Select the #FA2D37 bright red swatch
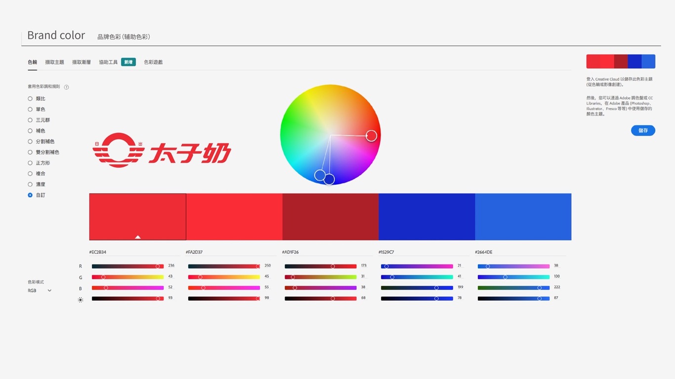Viewport: 675px width, 379px height. [234, 217]
